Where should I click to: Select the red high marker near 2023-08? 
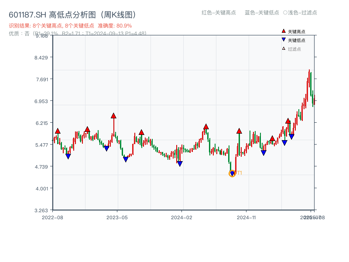[141, 132]
